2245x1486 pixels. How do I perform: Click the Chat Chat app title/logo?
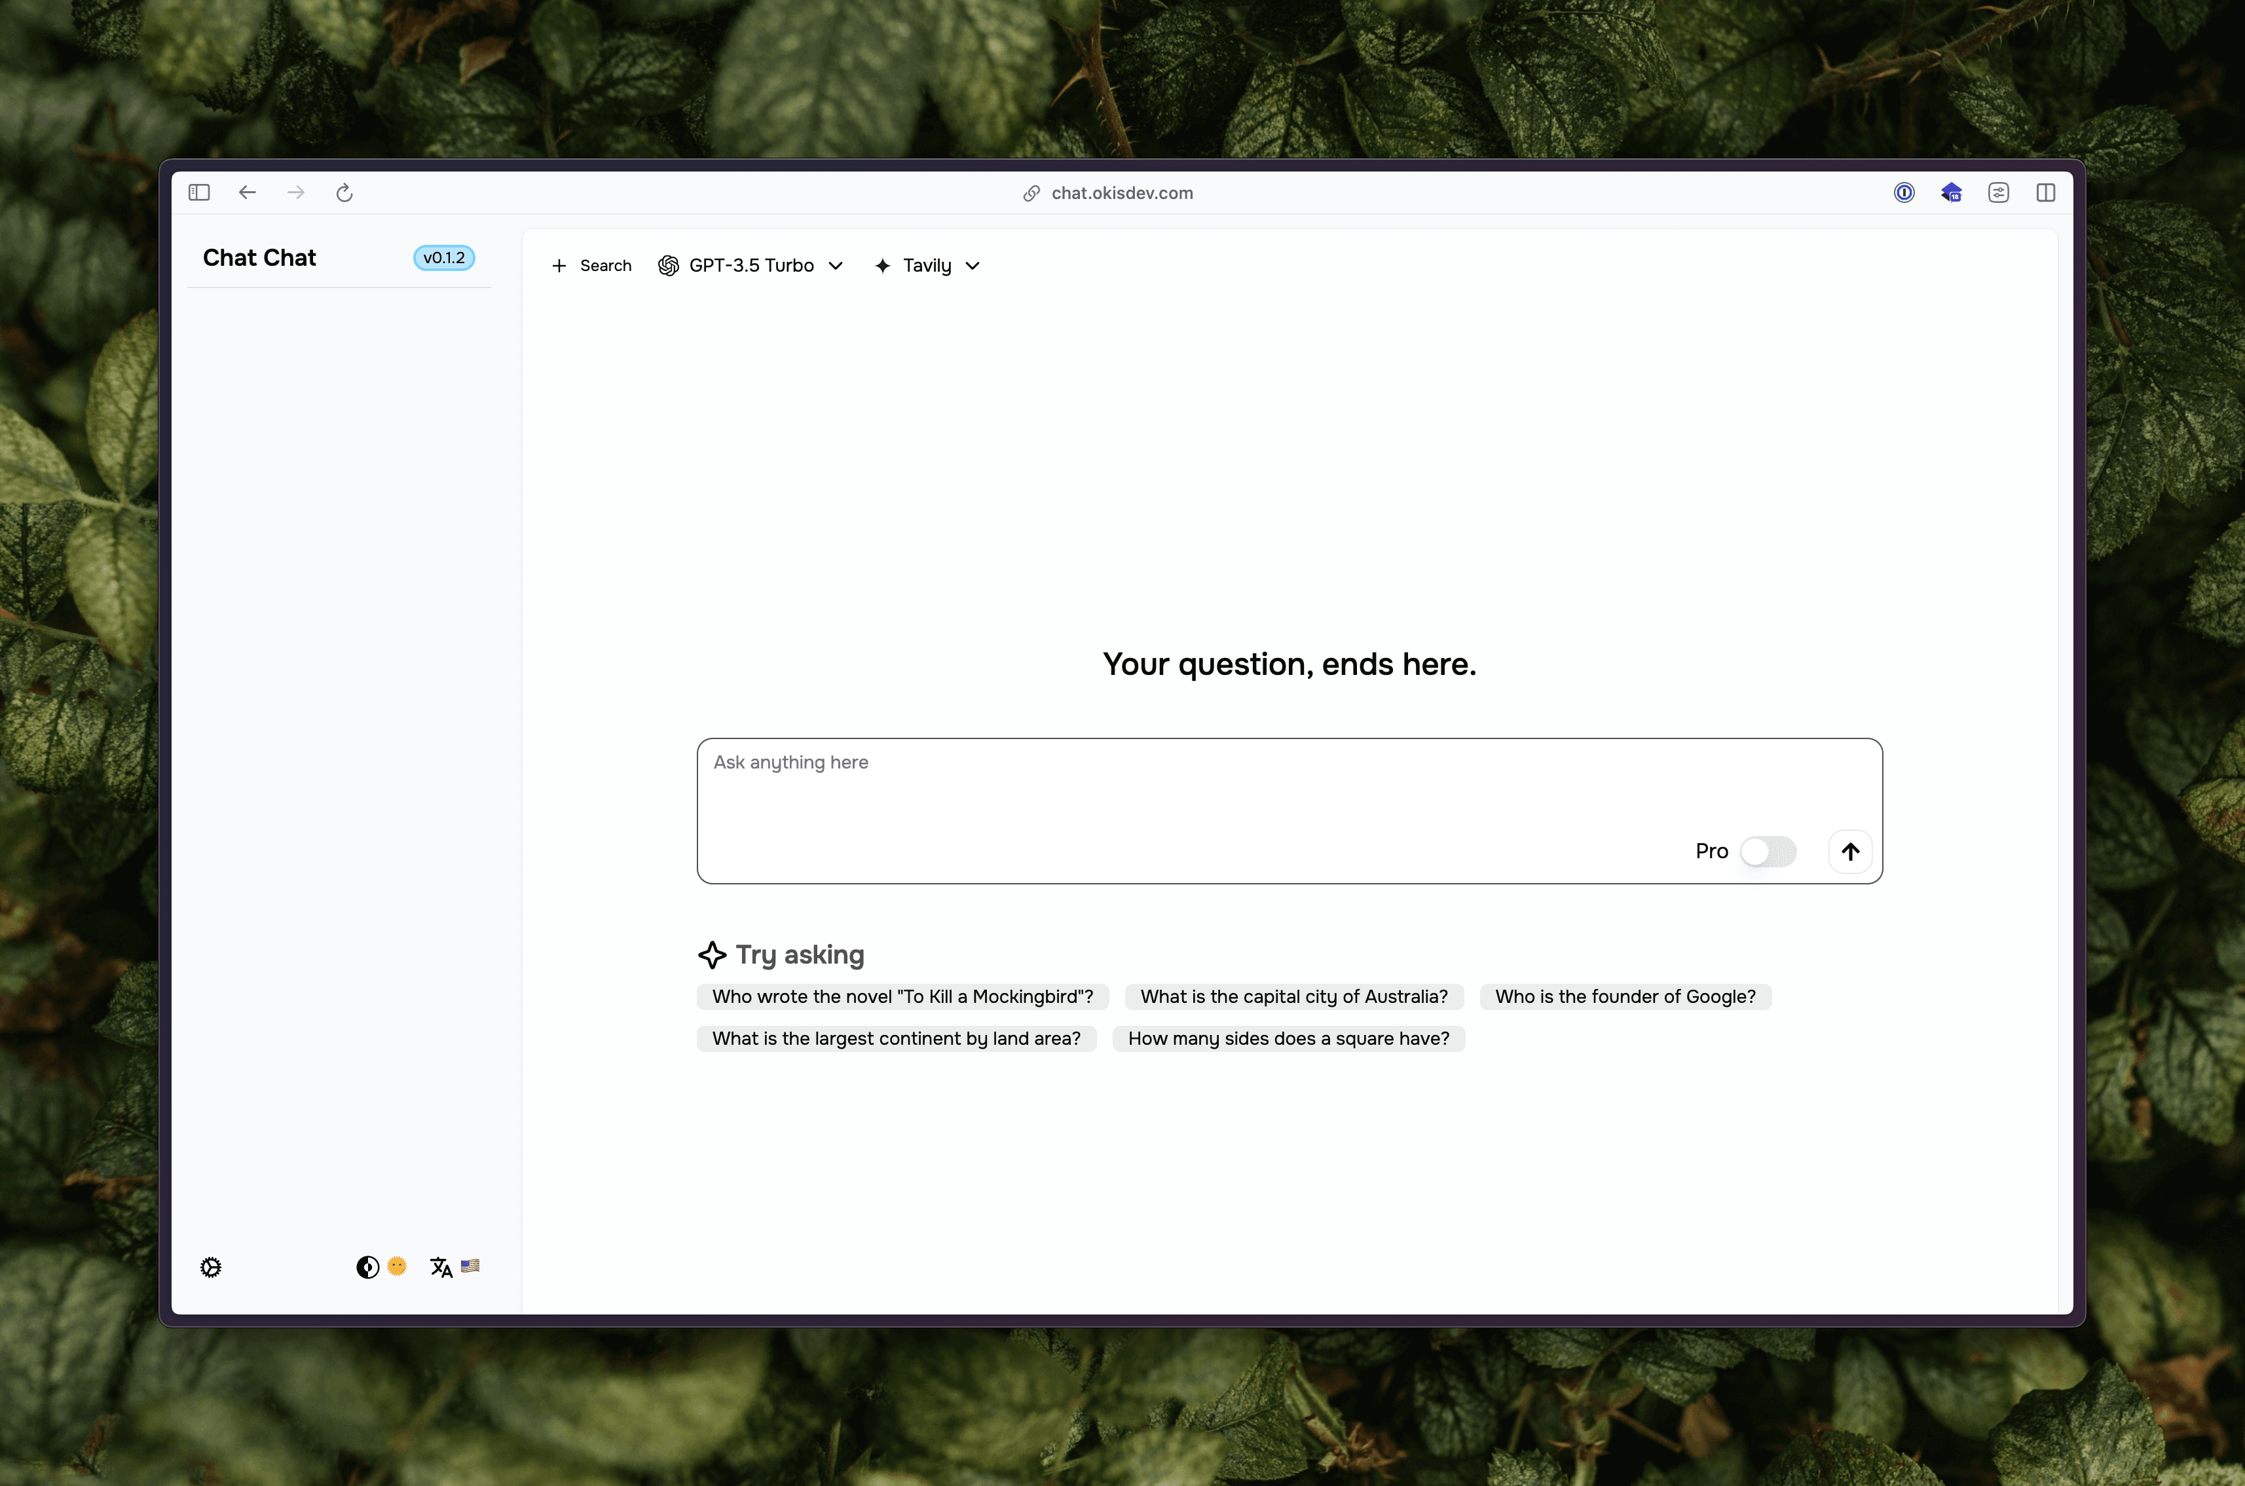coord(259,257)
